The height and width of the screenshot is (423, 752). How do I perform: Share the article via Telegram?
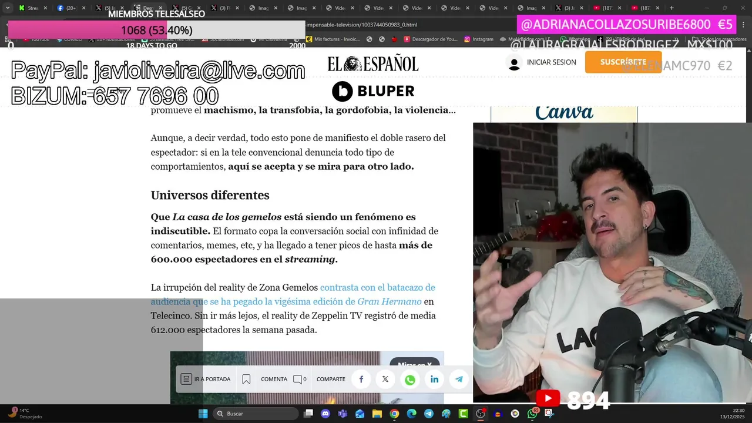tap(459, 380)
